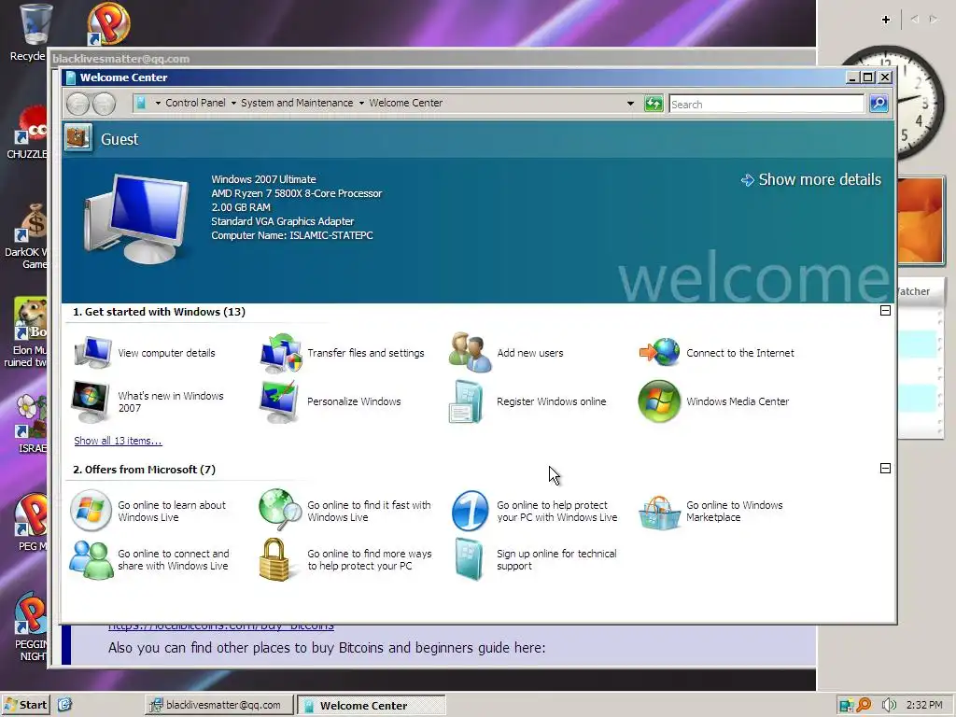Launch Windows Media Center green orb icon

pyautogui.click(x=659, y=401)
